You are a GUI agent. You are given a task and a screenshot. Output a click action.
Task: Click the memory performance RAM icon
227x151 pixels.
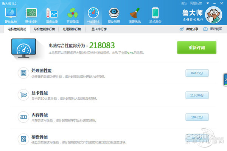23,117
